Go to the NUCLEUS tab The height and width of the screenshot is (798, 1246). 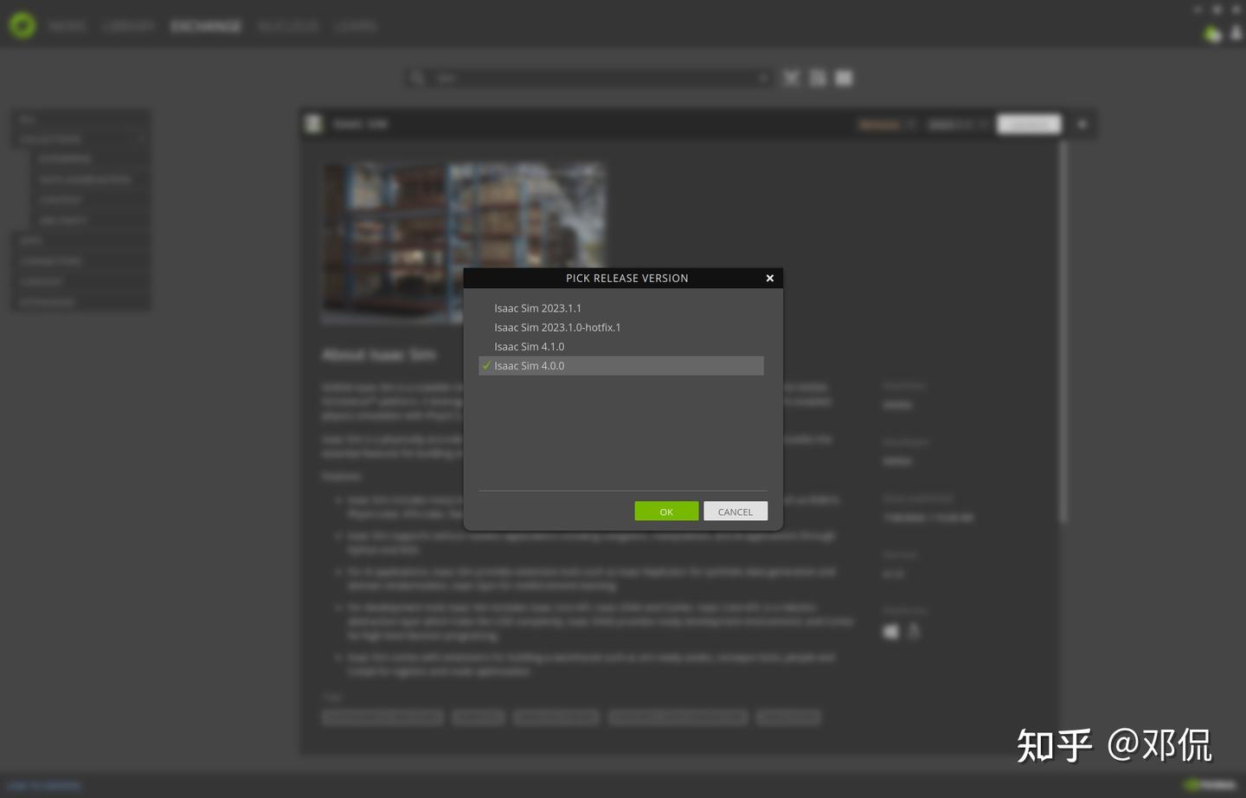(x=288, y=26)
